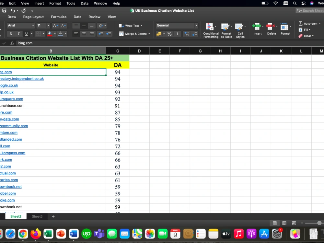
Task: Add a new sheet with plus button
Action: pos(53,216)
